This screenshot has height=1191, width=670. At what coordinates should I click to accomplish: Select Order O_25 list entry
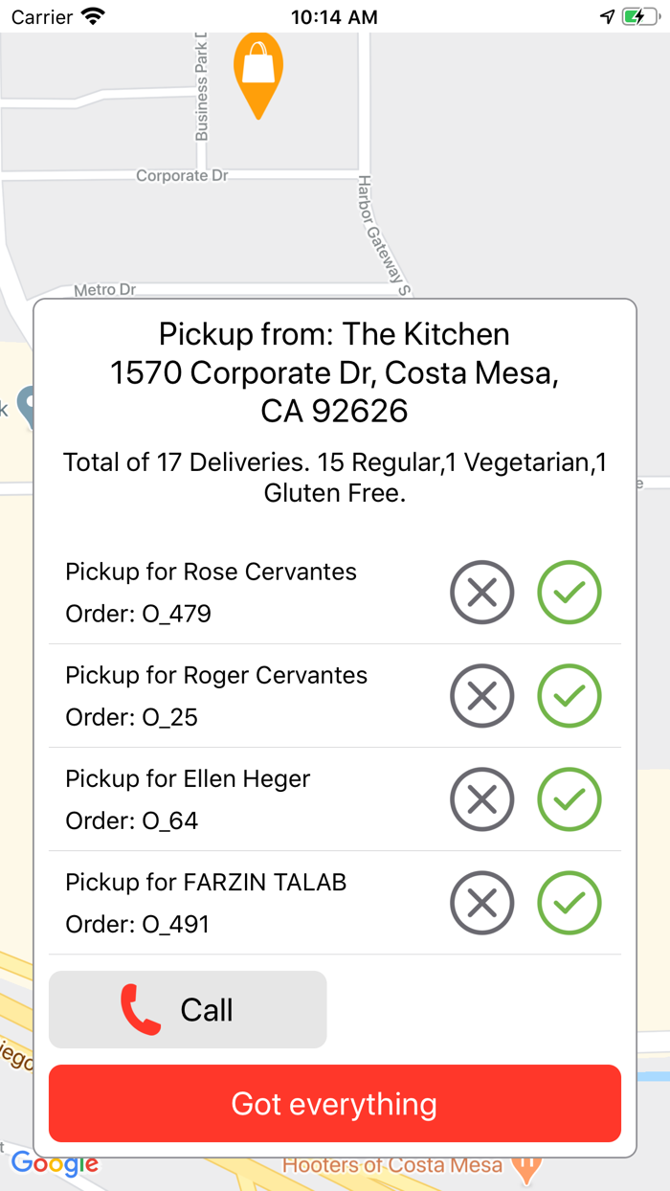[x=132, y=717]
